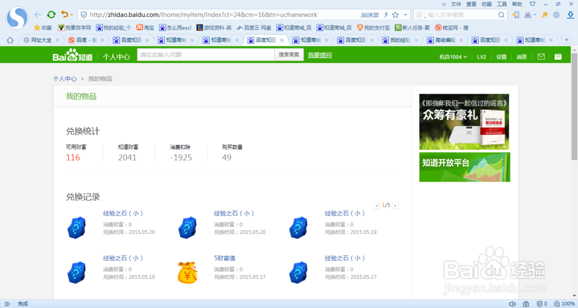Click the 我要提问 link
This screenshot has width=578, height=308.
[320, 55]
